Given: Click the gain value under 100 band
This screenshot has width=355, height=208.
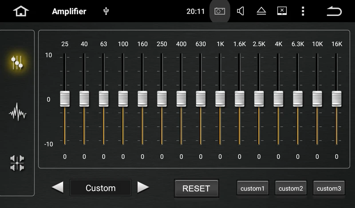Looking at the screenshot, I should 123,157.
